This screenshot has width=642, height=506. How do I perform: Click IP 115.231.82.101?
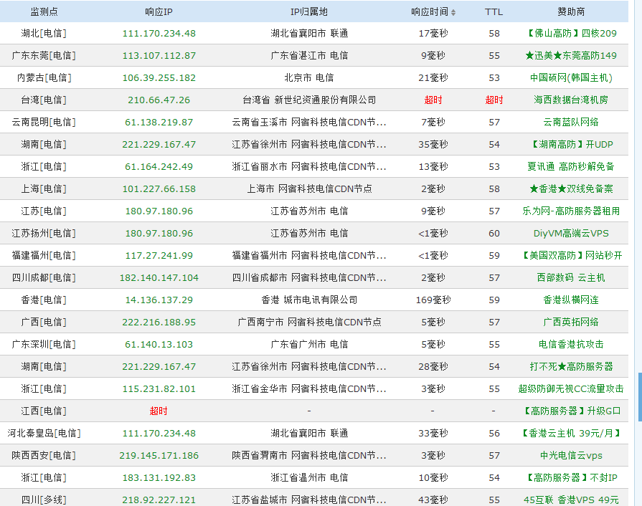click(x=159, y=388)
